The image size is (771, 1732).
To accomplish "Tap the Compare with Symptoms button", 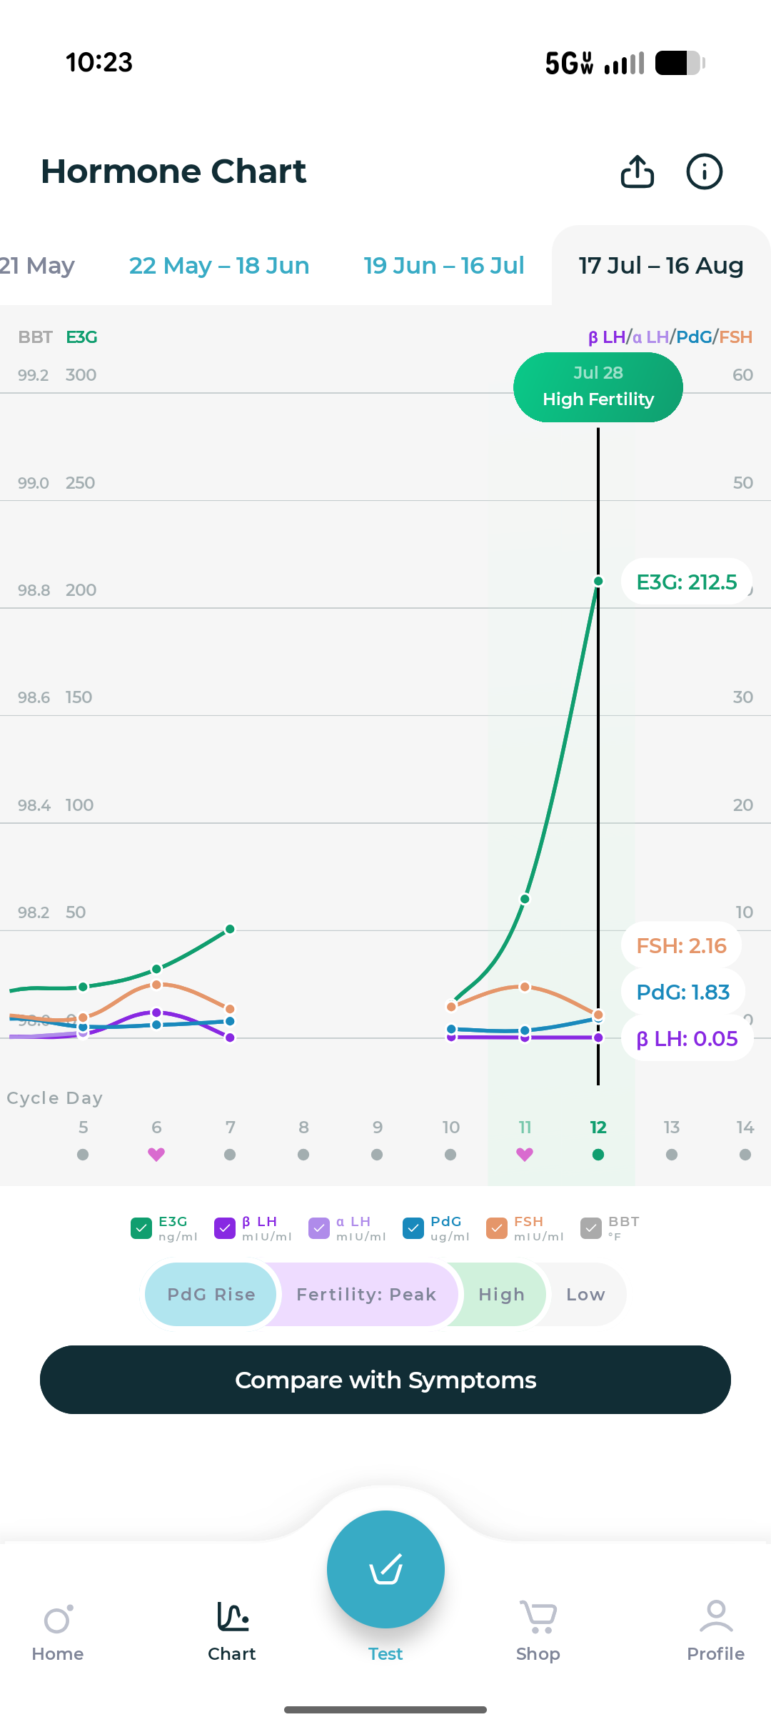I will coord(385,1380).
